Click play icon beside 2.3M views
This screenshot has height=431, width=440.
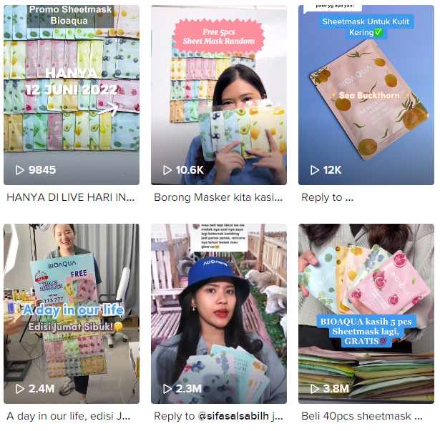(167, 389)
